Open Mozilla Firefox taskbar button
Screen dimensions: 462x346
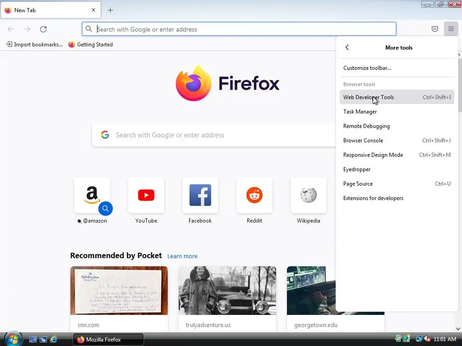pyautogui.click(x=108, y=340)
